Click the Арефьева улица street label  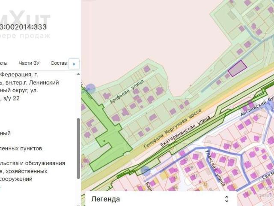pos(127,91)
